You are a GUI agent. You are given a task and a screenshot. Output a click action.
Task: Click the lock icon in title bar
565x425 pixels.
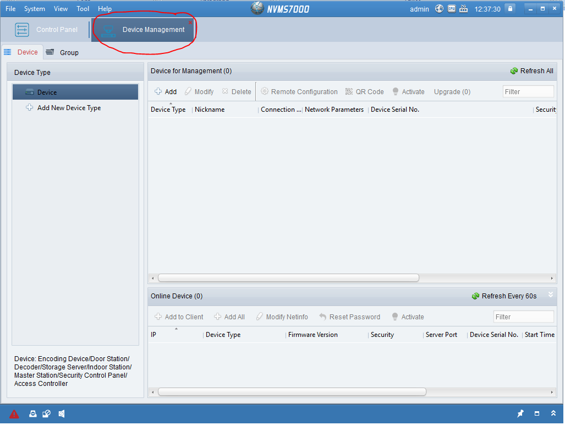click(510, 9)
